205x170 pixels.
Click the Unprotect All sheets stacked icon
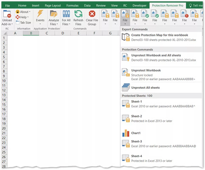(126, 87)
